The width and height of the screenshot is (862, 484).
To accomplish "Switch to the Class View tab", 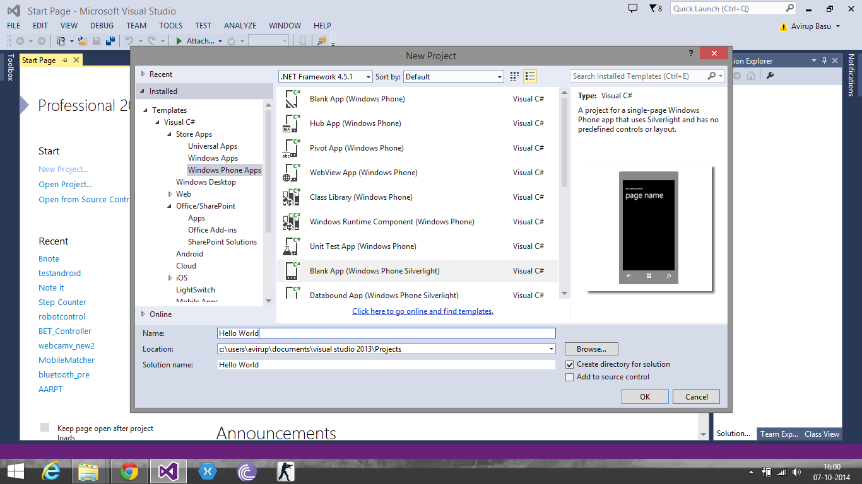I will point(822,434).
